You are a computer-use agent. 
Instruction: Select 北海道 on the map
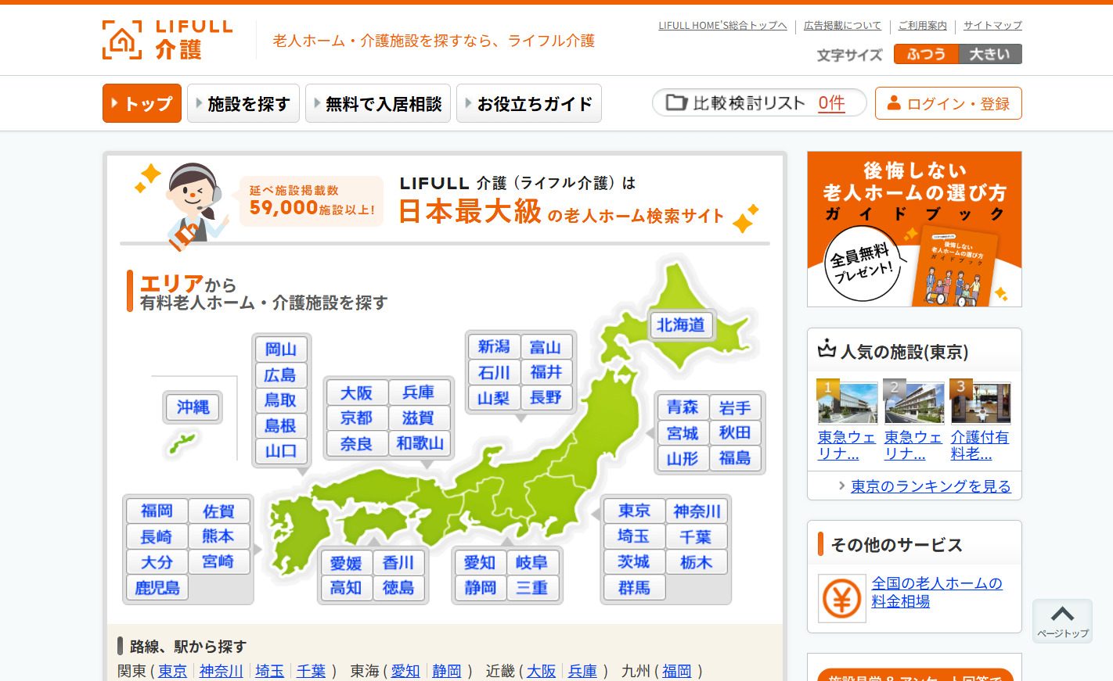click(x=681, y=325)
